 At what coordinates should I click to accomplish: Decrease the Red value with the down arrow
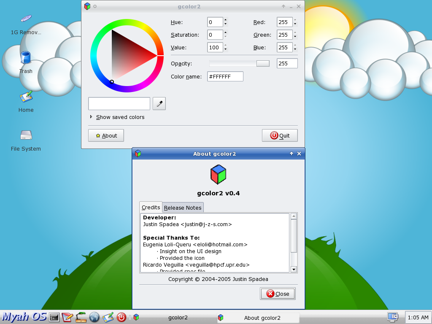(295, 24)
